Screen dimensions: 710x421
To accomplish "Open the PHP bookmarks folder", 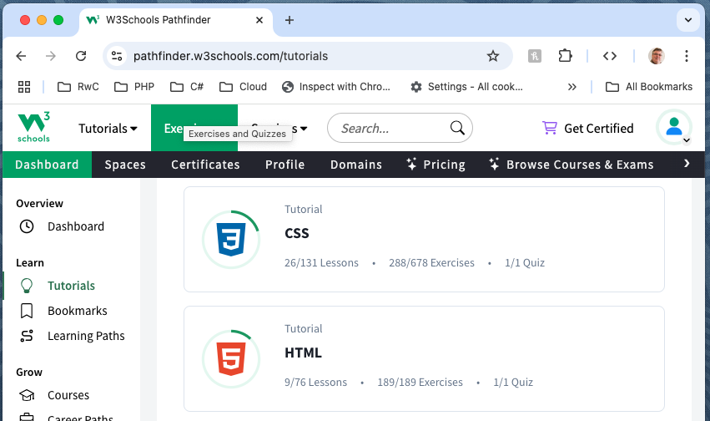I will [x=134, y=87].
